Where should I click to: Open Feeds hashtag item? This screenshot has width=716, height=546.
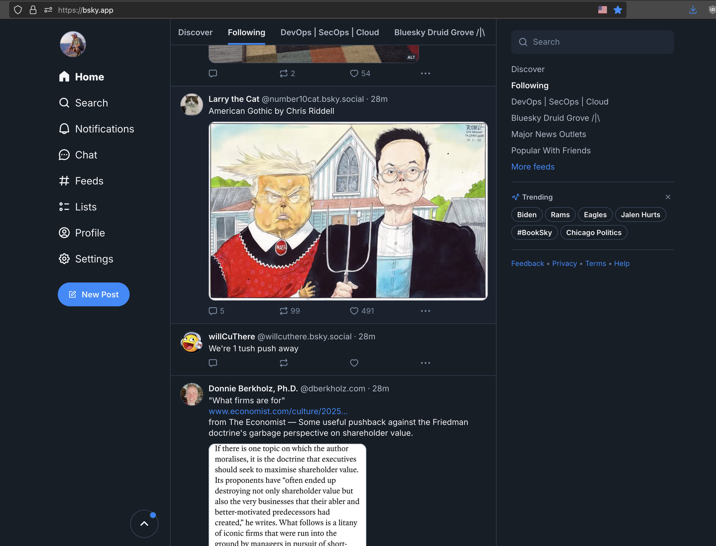click(81, 181)
